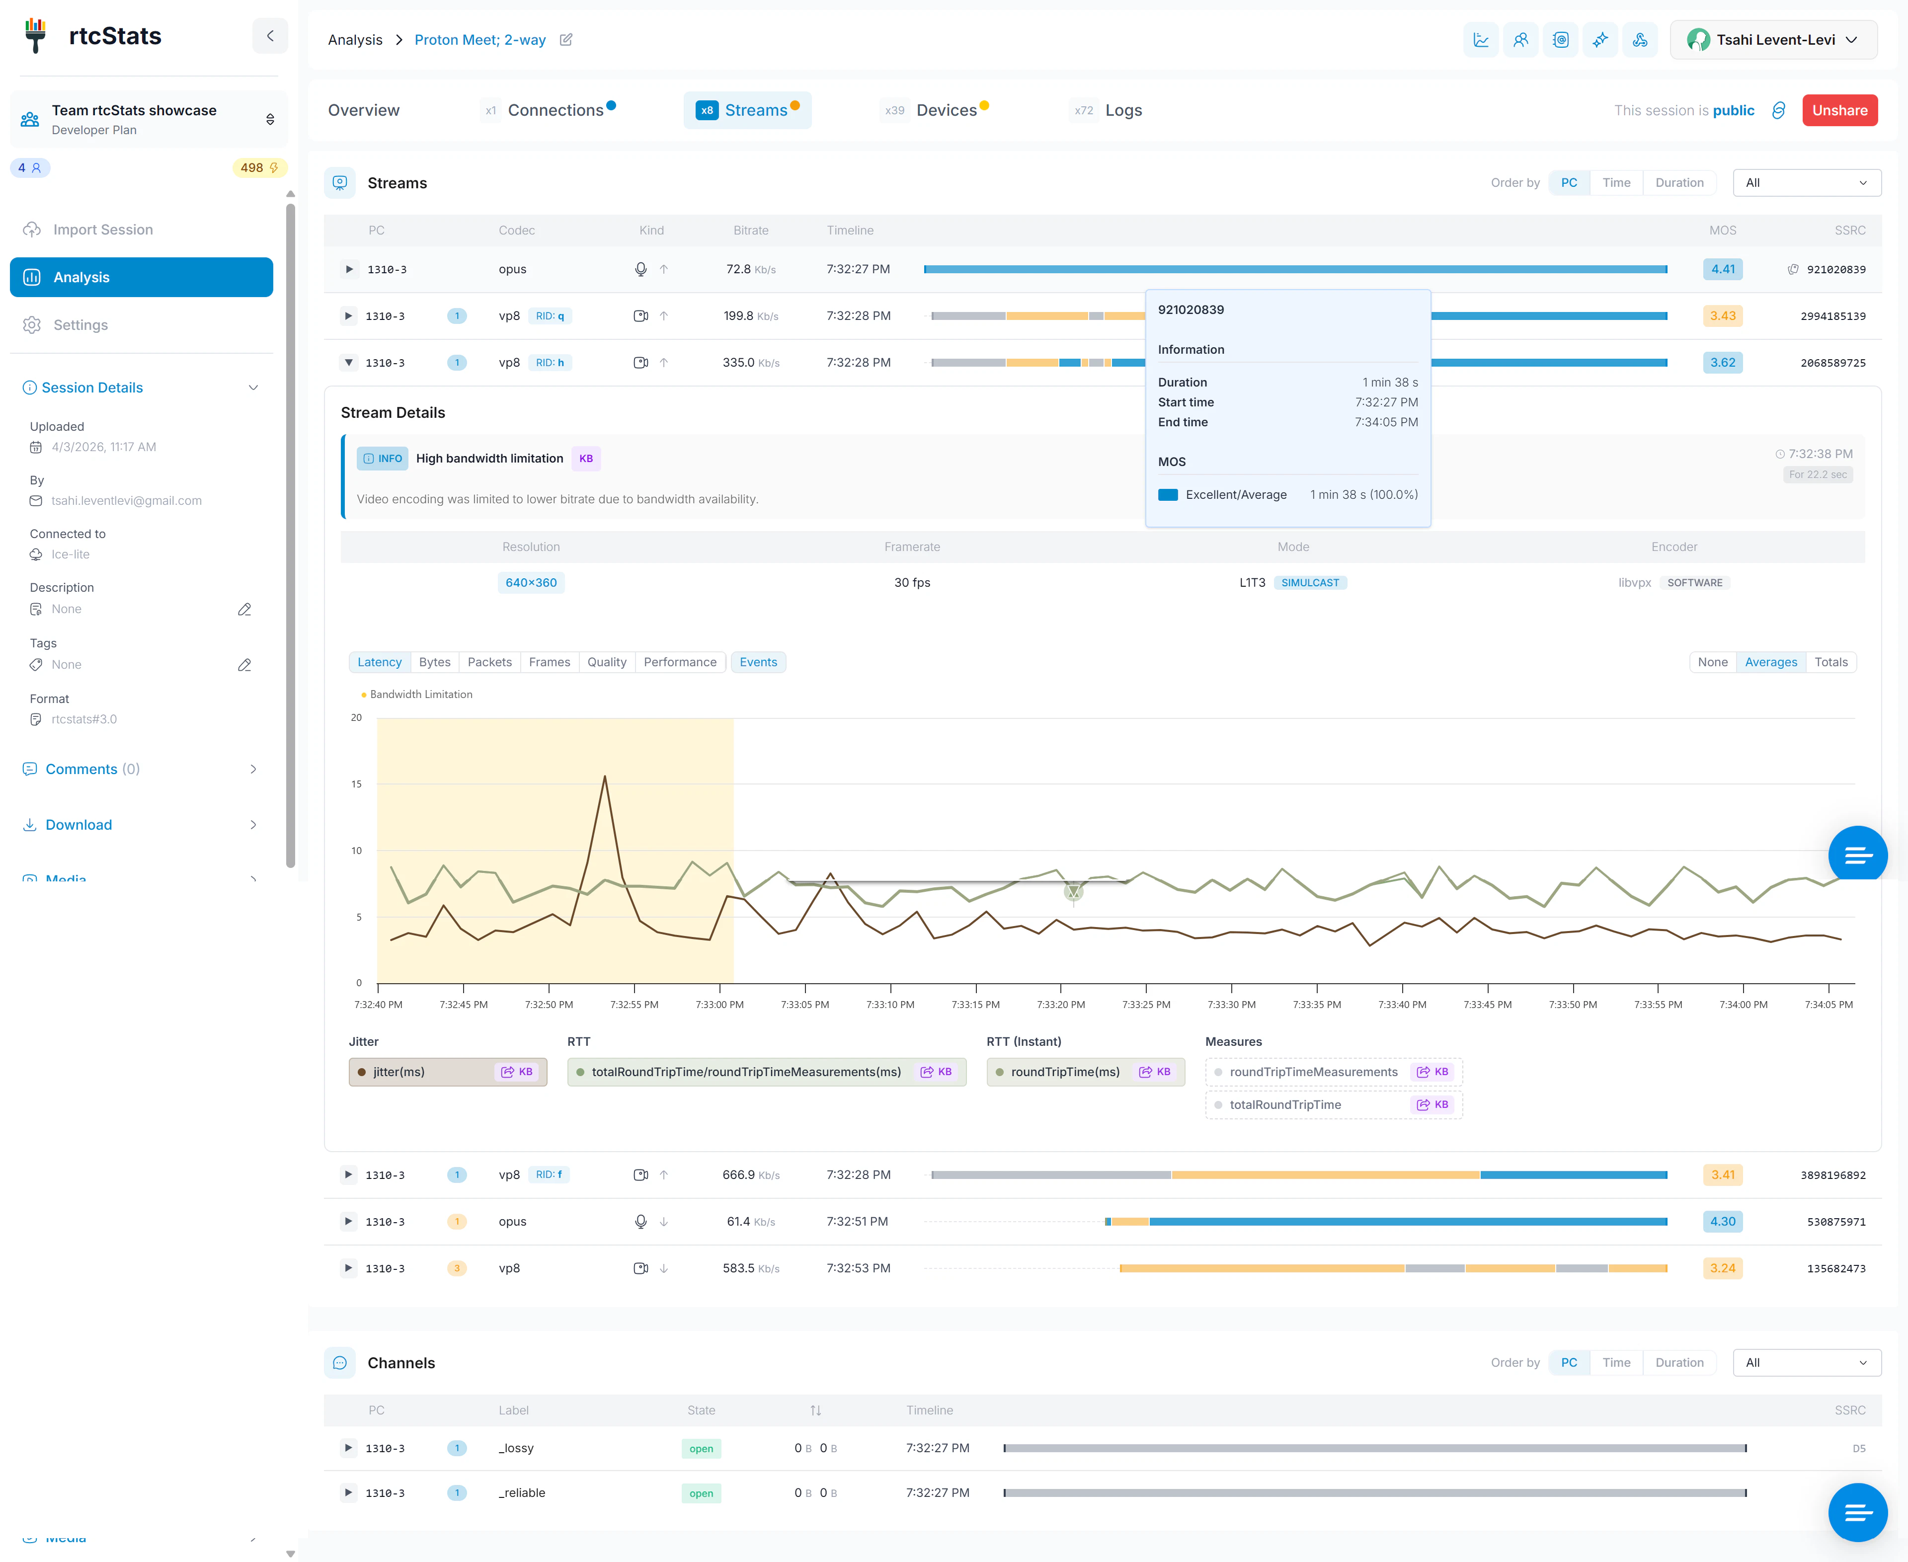Open the Download section in the sidebar
The image size is (1908, 1562).
click(x=79, y=824)
